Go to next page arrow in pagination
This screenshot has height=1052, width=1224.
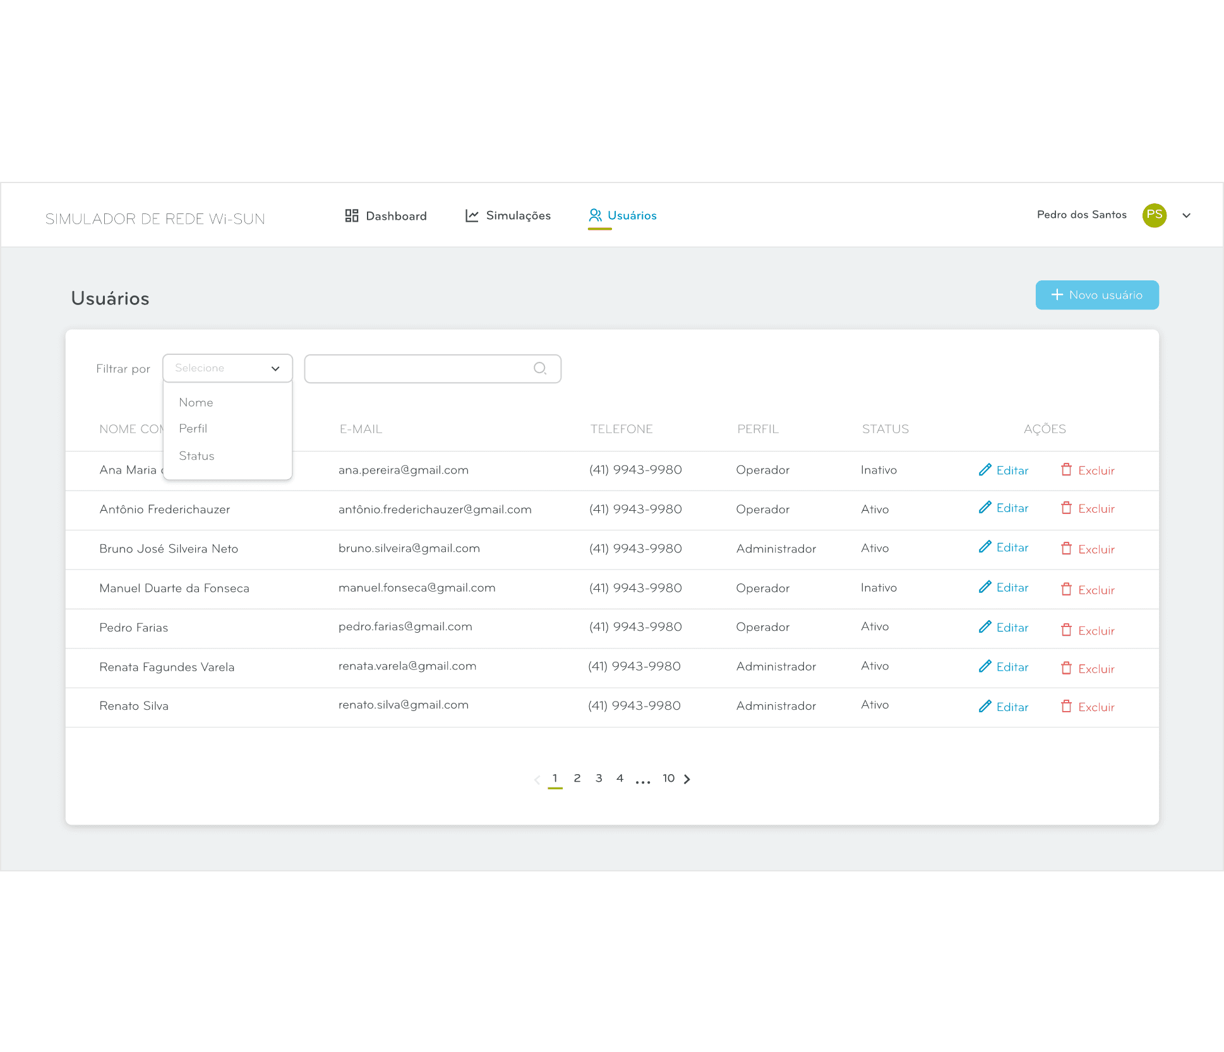687,779
